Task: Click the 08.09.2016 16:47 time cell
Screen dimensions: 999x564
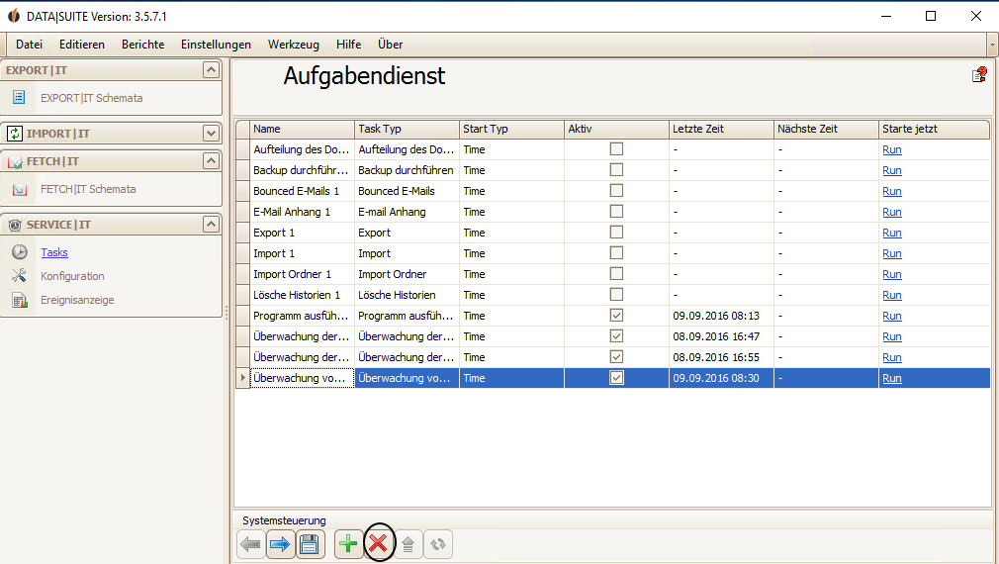Action: coord(721,336)
